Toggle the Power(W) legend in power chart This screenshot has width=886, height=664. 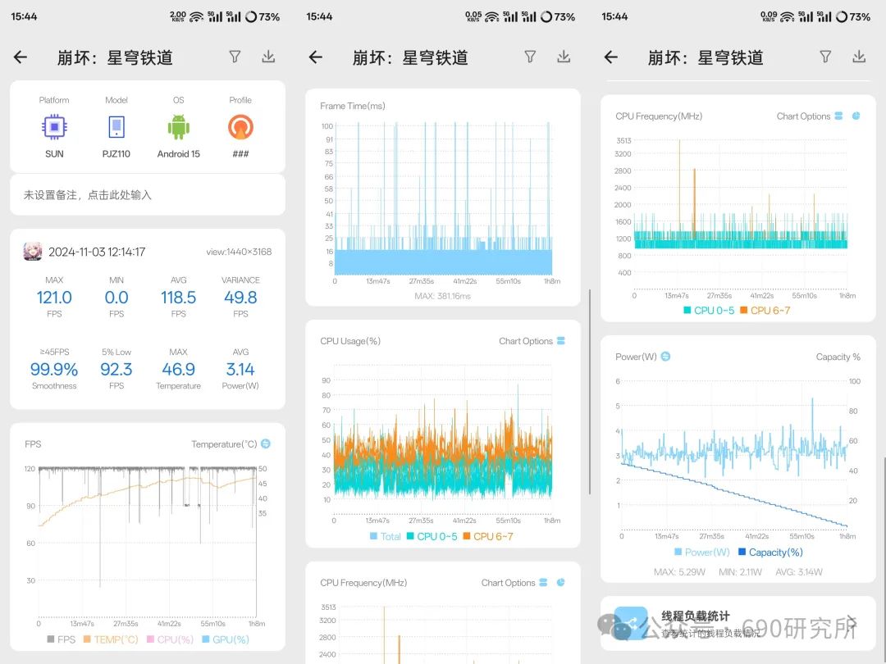pos(702,552)
